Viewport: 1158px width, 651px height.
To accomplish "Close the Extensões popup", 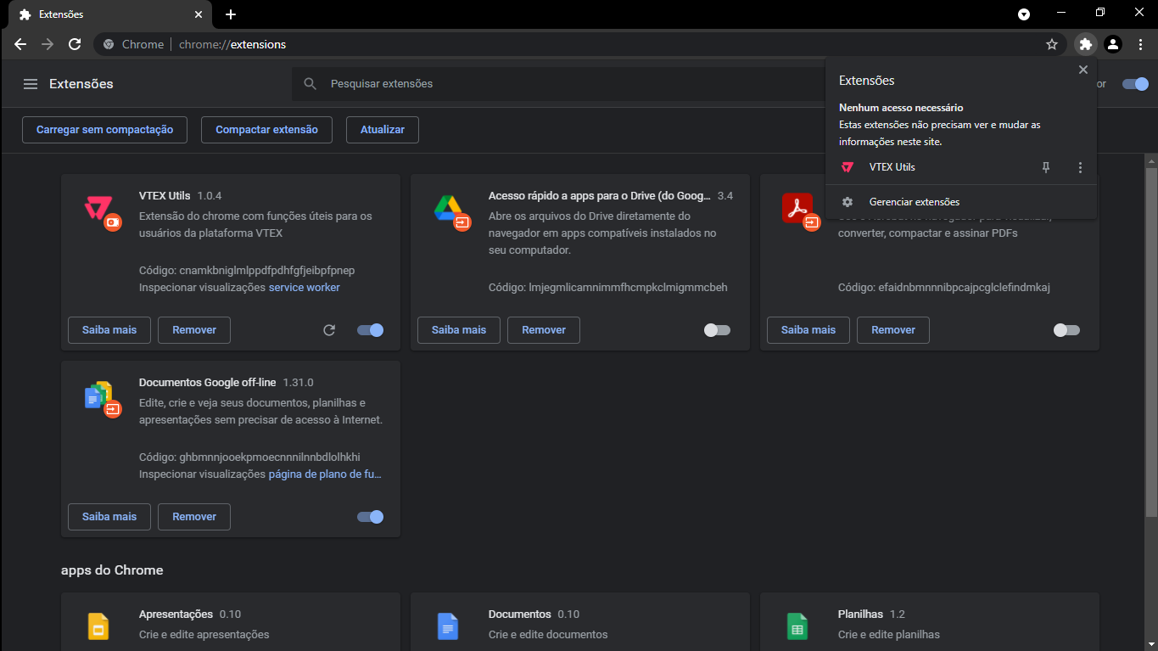I will tap(1083, 70).
